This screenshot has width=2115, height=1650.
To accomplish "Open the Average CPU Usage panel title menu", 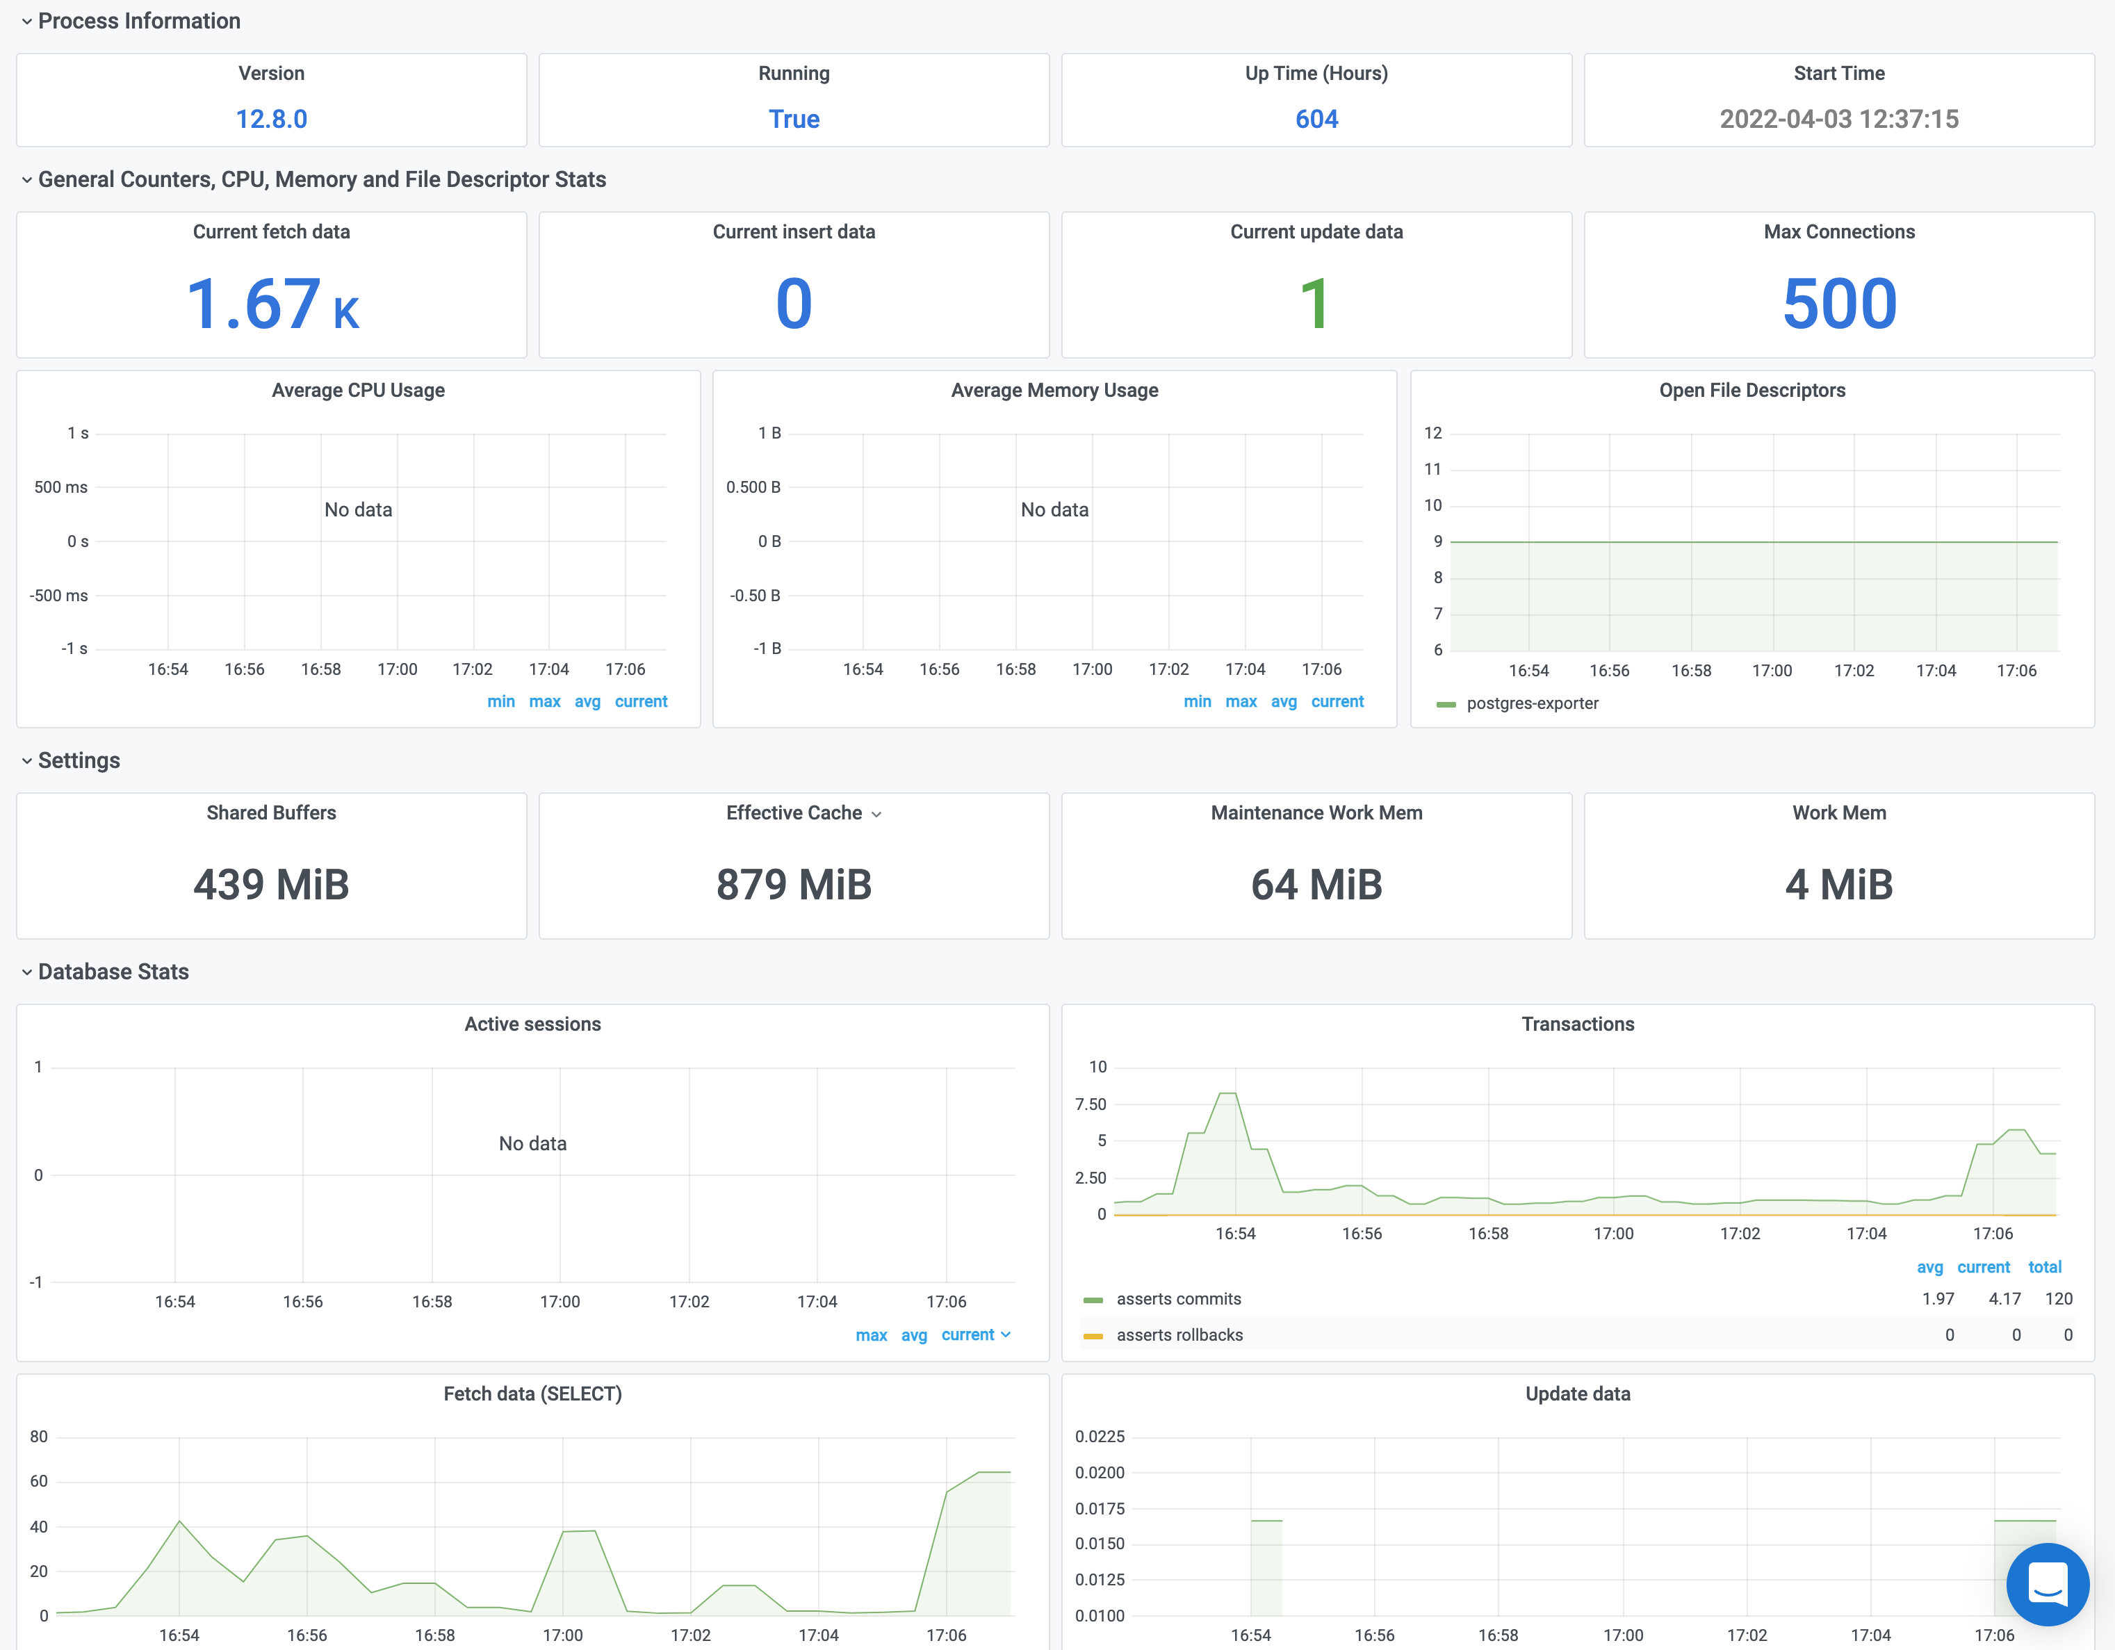I will (357, 390).
